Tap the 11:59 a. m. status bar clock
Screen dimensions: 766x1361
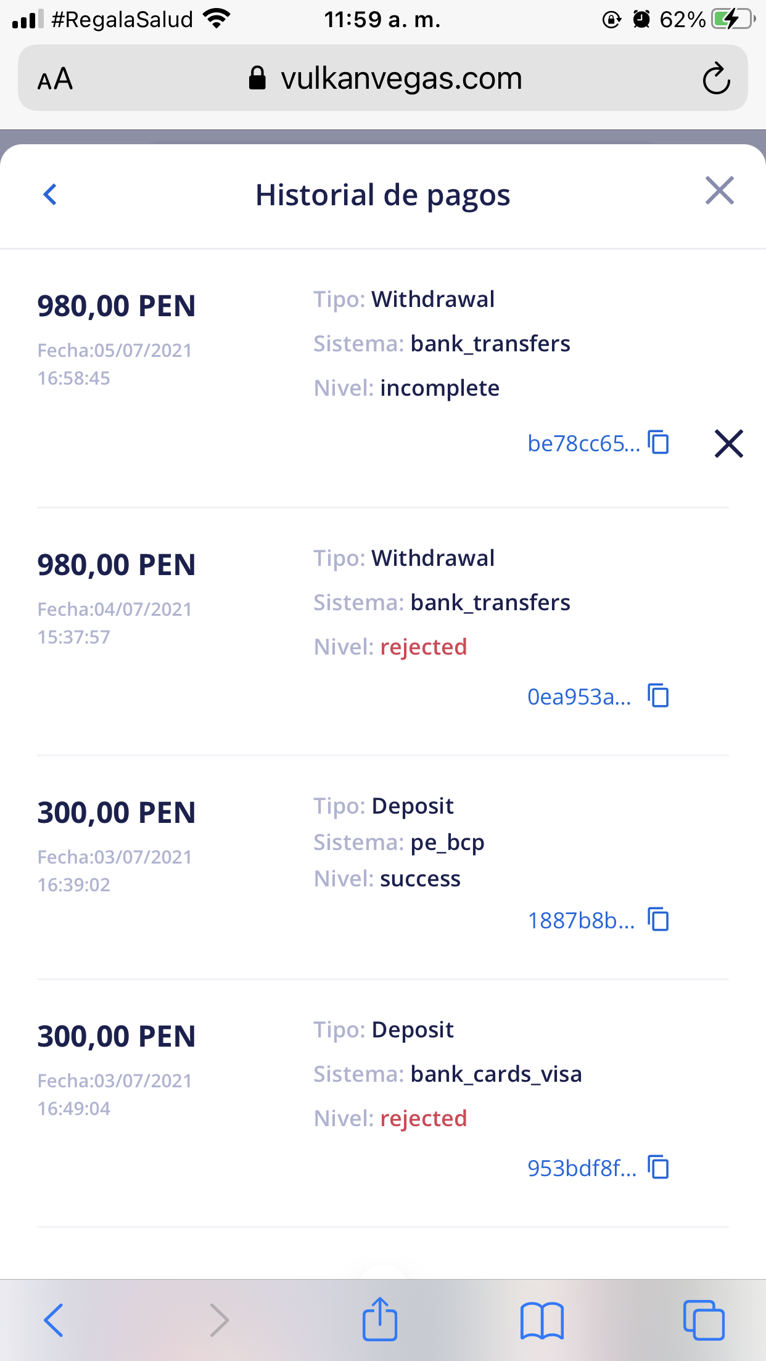tap(382, 20)
